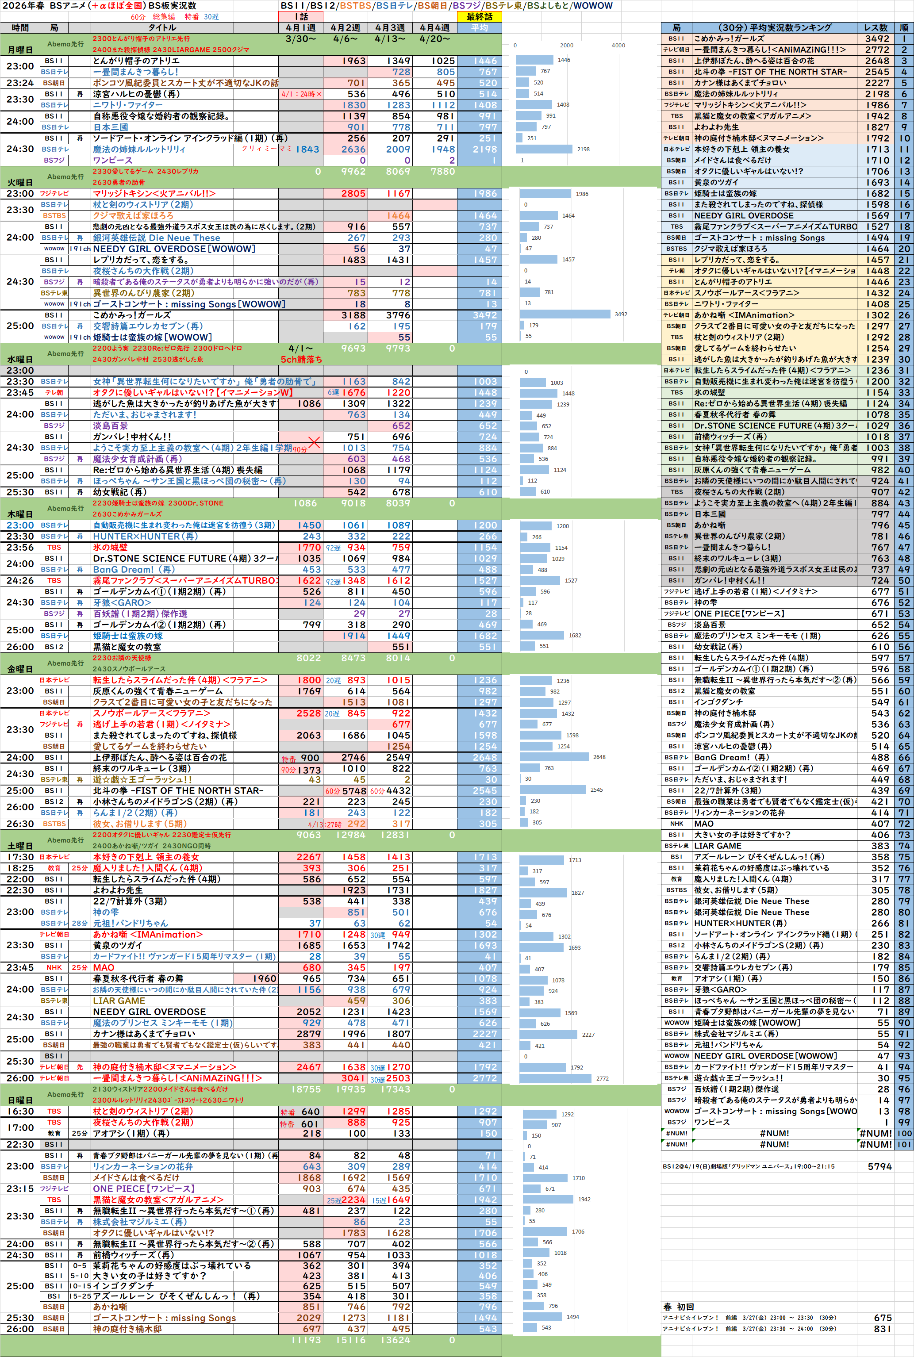This screenshot has height=1357, width=914.
Task: Select the pink 1話 header cell
Action: tap(301, 16)
